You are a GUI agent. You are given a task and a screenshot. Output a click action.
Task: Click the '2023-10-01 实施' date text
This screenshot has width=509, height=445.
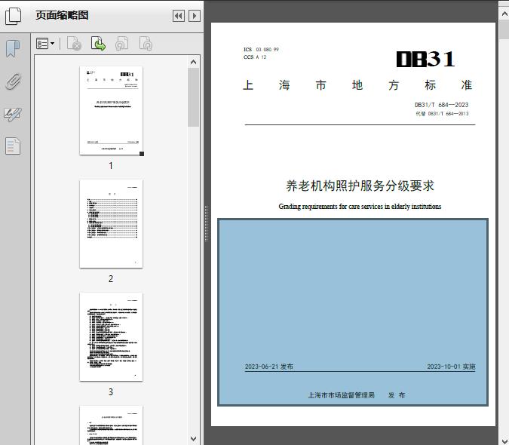pyautogui.click(x=451, y=367)
